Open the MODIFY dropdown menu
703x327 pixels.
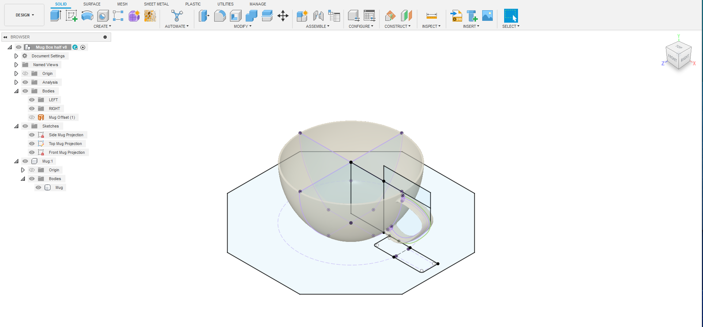pyautogui.click(x=243, y=26)
